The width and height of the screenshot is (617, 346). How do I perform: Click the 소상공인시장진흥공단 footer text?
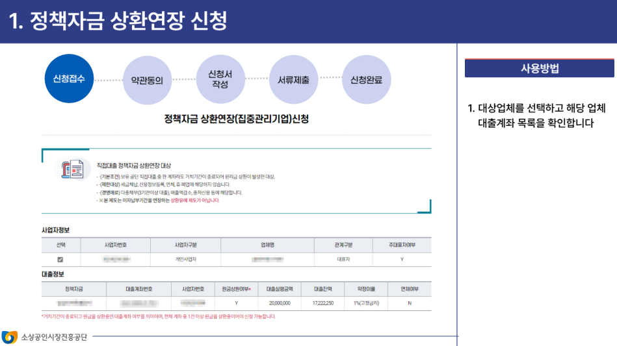[x=54, y=338]
